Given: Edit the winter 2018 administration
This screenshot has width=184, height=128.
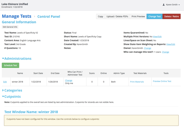Looking at the screenshot, I should (5, 82).
